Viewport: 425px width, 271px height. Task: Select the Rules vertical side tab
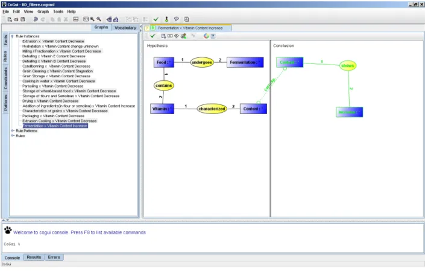point(5,56)
